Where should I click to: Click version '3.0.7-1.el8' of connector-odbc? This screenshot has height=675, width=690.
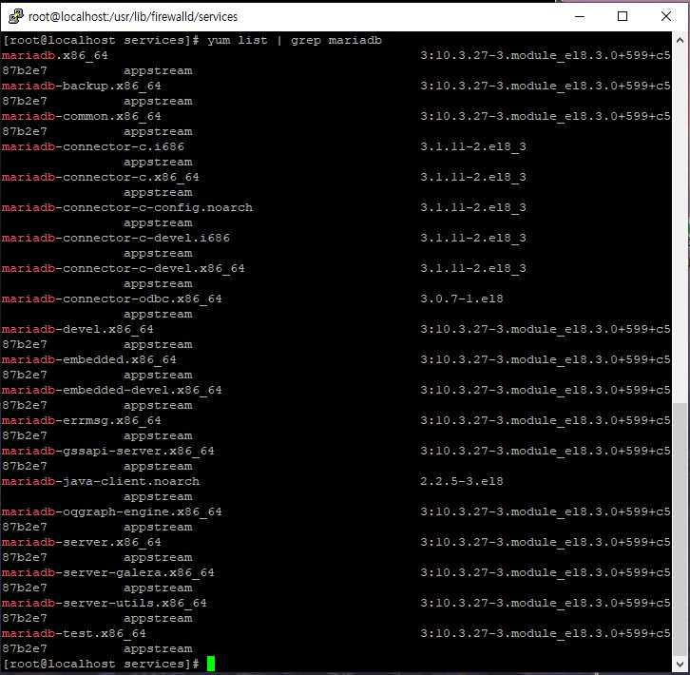462,299
